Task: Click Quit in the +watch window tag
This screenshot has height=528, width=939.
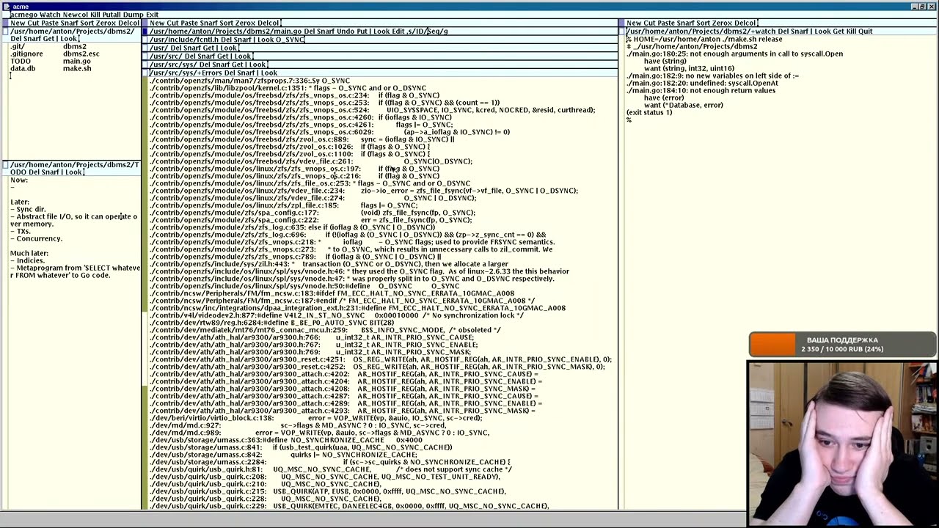Action: click(x=864, y=32)
